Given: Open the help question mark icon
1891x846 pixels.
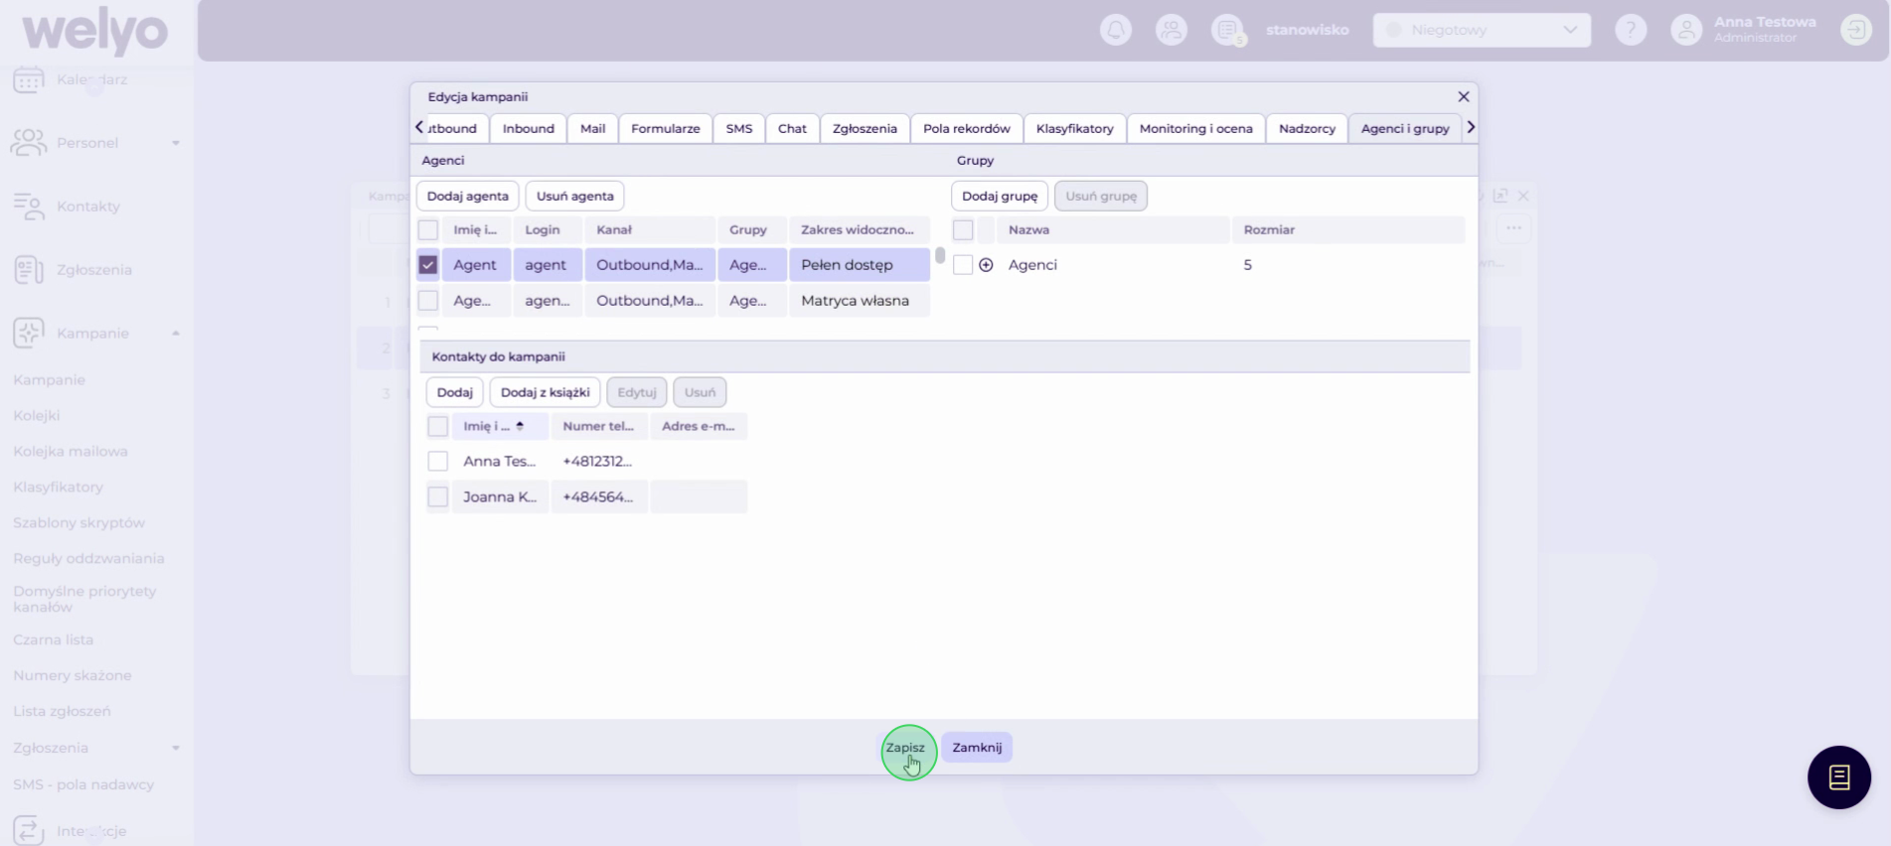Looking at the screenshot, I should click(1631, 30).
